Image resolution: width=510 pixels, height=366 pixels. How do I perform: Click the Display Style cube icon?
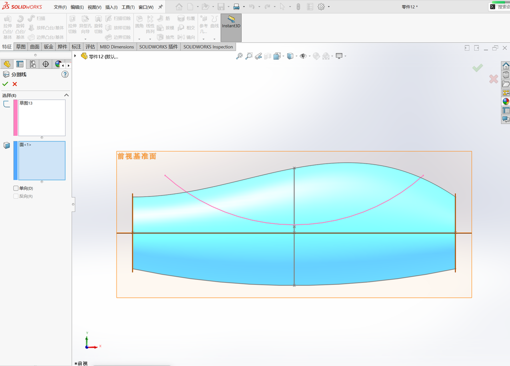pos(290,56)
